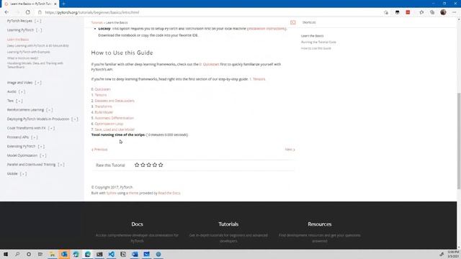The image size is (461, 259).
Task: Expand PyTorch Recipes section
Action: tap(38, 21)
